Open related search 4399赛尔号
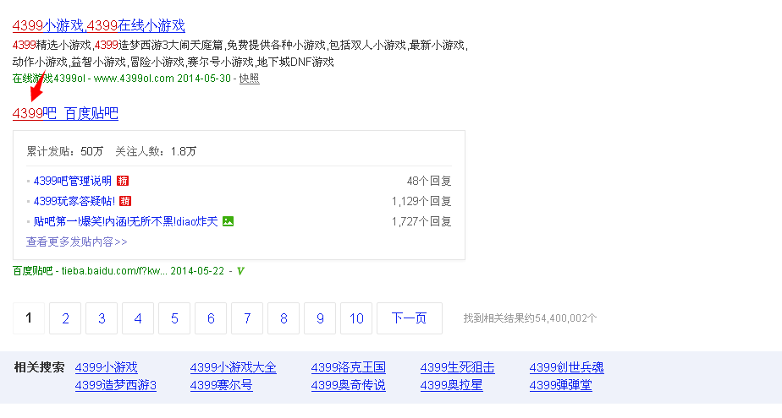The height and width of the screenshot is (418, 782). coord(222,386)
